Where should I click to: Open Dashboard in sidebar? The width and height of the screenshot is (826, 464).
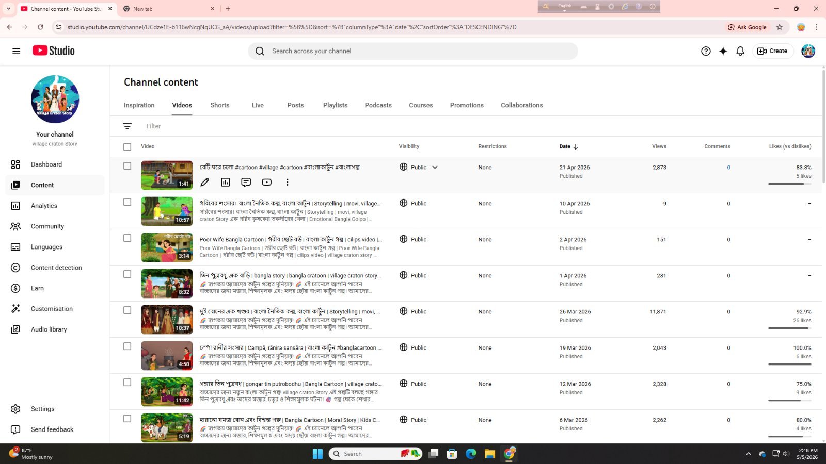[x=55, y=164]
